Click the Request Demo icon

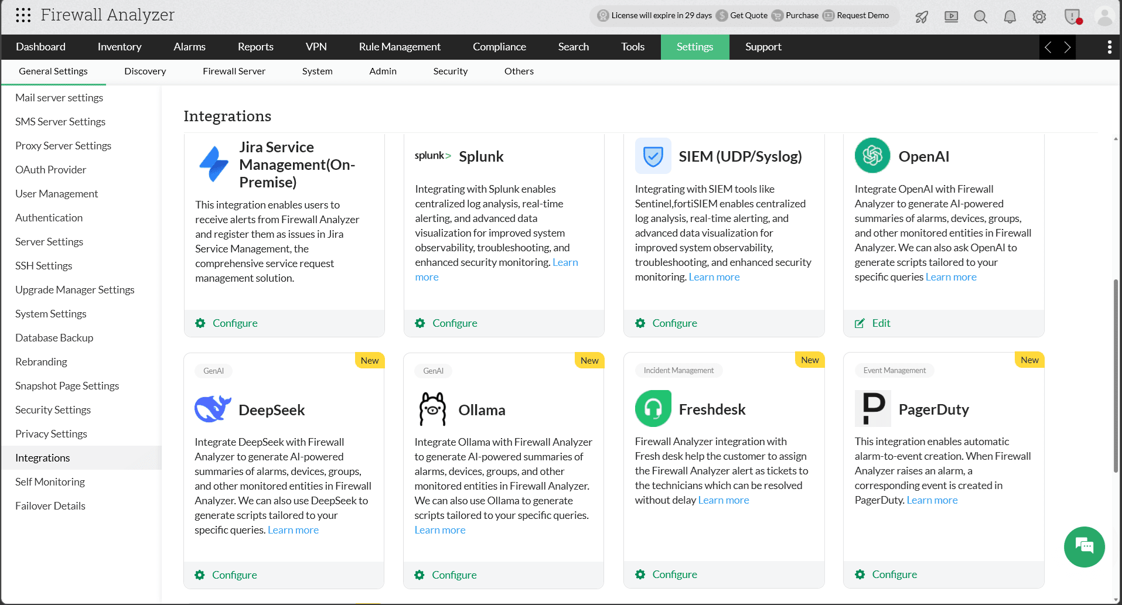(828, 16)
